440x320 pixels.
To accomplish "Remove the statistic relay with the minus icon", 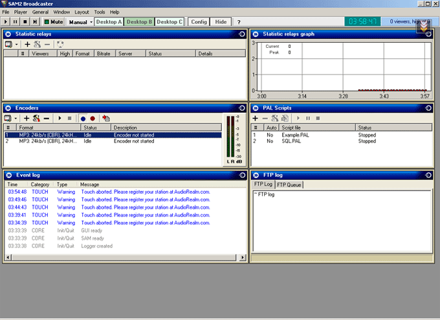I will click(47, 44).
